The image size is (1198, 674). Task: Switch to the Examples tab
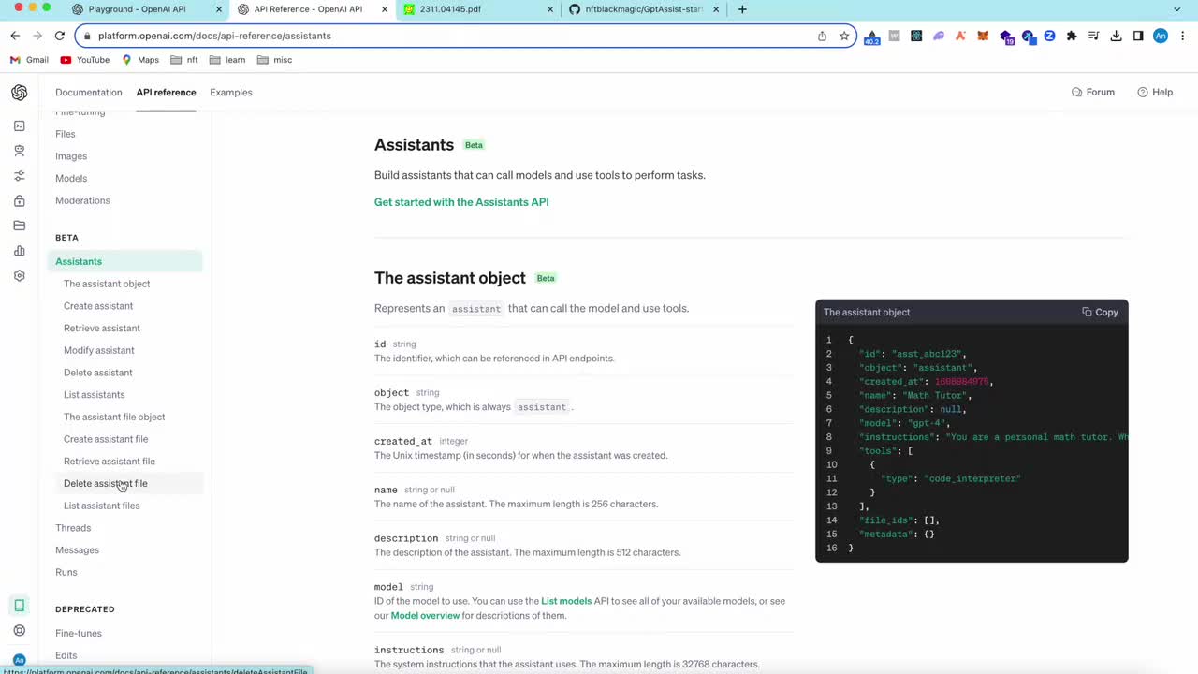point(231,93)
